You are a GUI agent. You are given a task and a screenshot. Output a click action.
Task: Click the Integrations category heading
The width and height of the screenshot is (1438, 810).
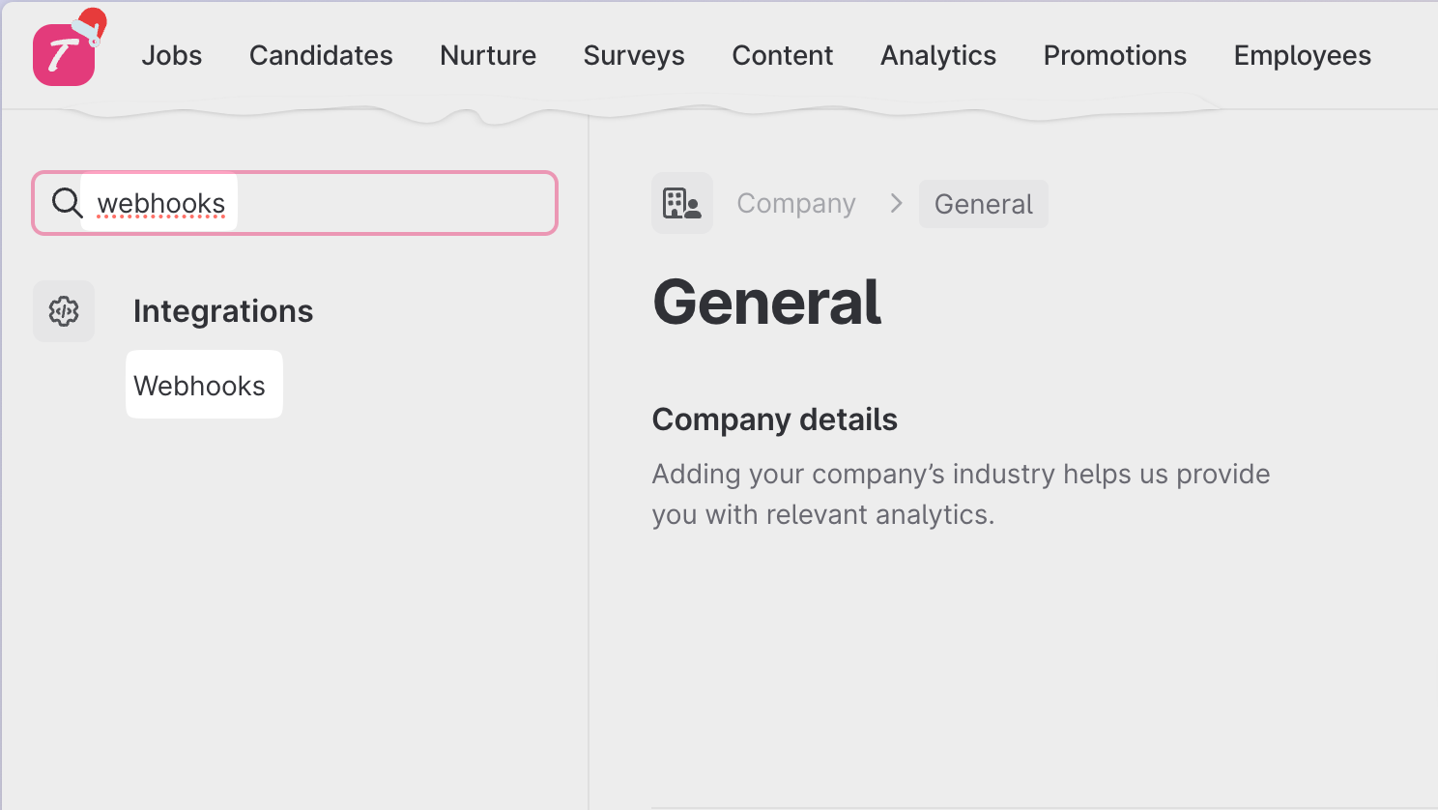[223, 311]
